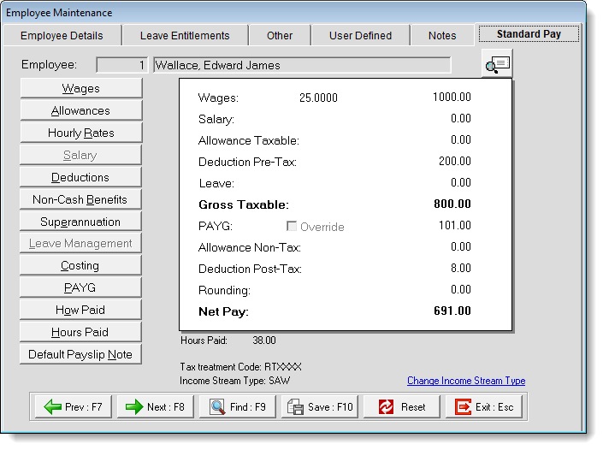Viewport: 603px width, 450px height.
Task: Open the Default Payslip Note button
Action: click(x=80, y=354)
